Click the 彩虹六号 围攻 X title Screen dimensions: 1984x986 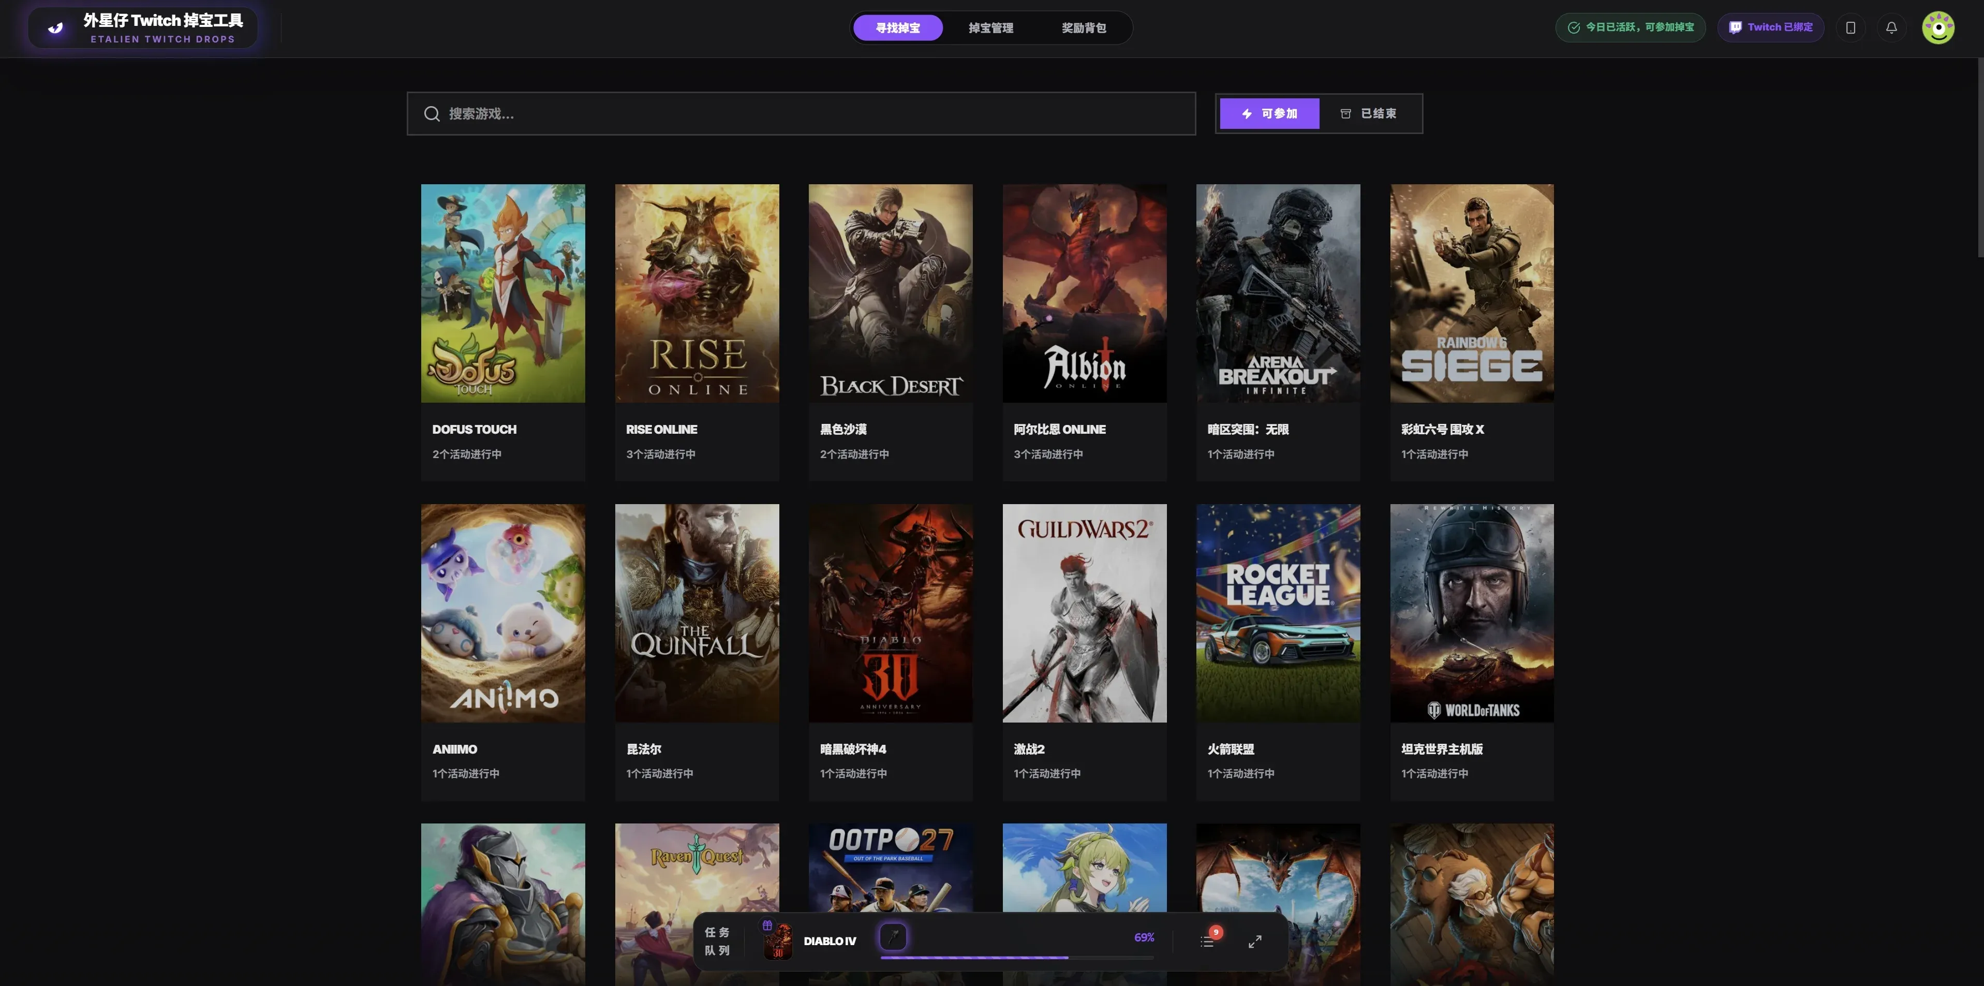coord(1443,429)
